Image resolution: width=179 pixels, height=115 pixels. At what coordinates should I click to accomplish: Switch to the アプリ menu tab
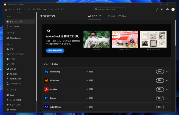pos(19,9)
